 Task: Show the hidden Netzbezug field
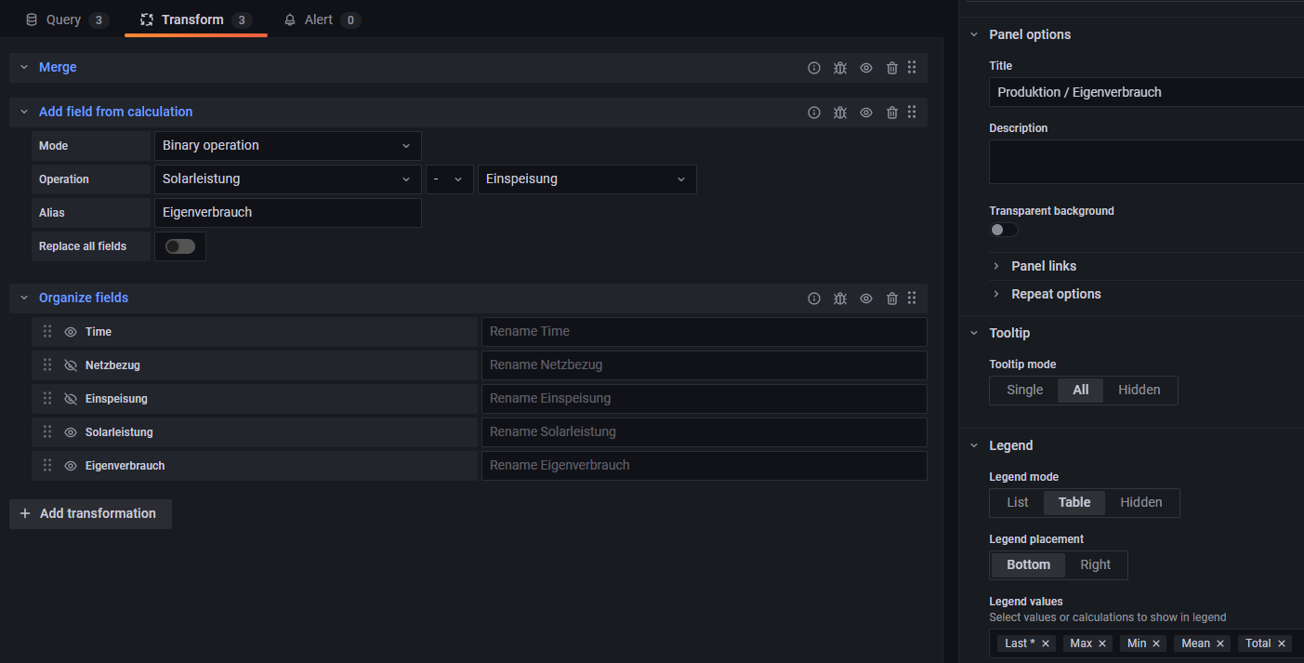point(71,365)
